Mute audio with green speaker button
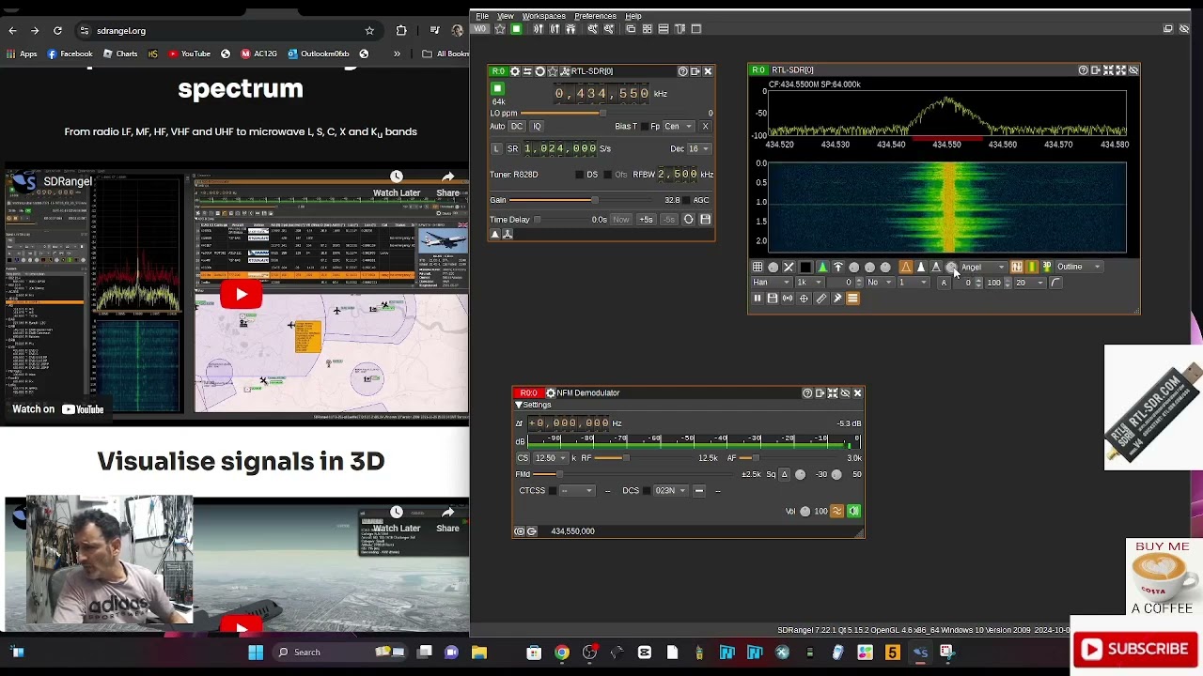This screenshot has height=676, width=1203. tap(853, 512)
